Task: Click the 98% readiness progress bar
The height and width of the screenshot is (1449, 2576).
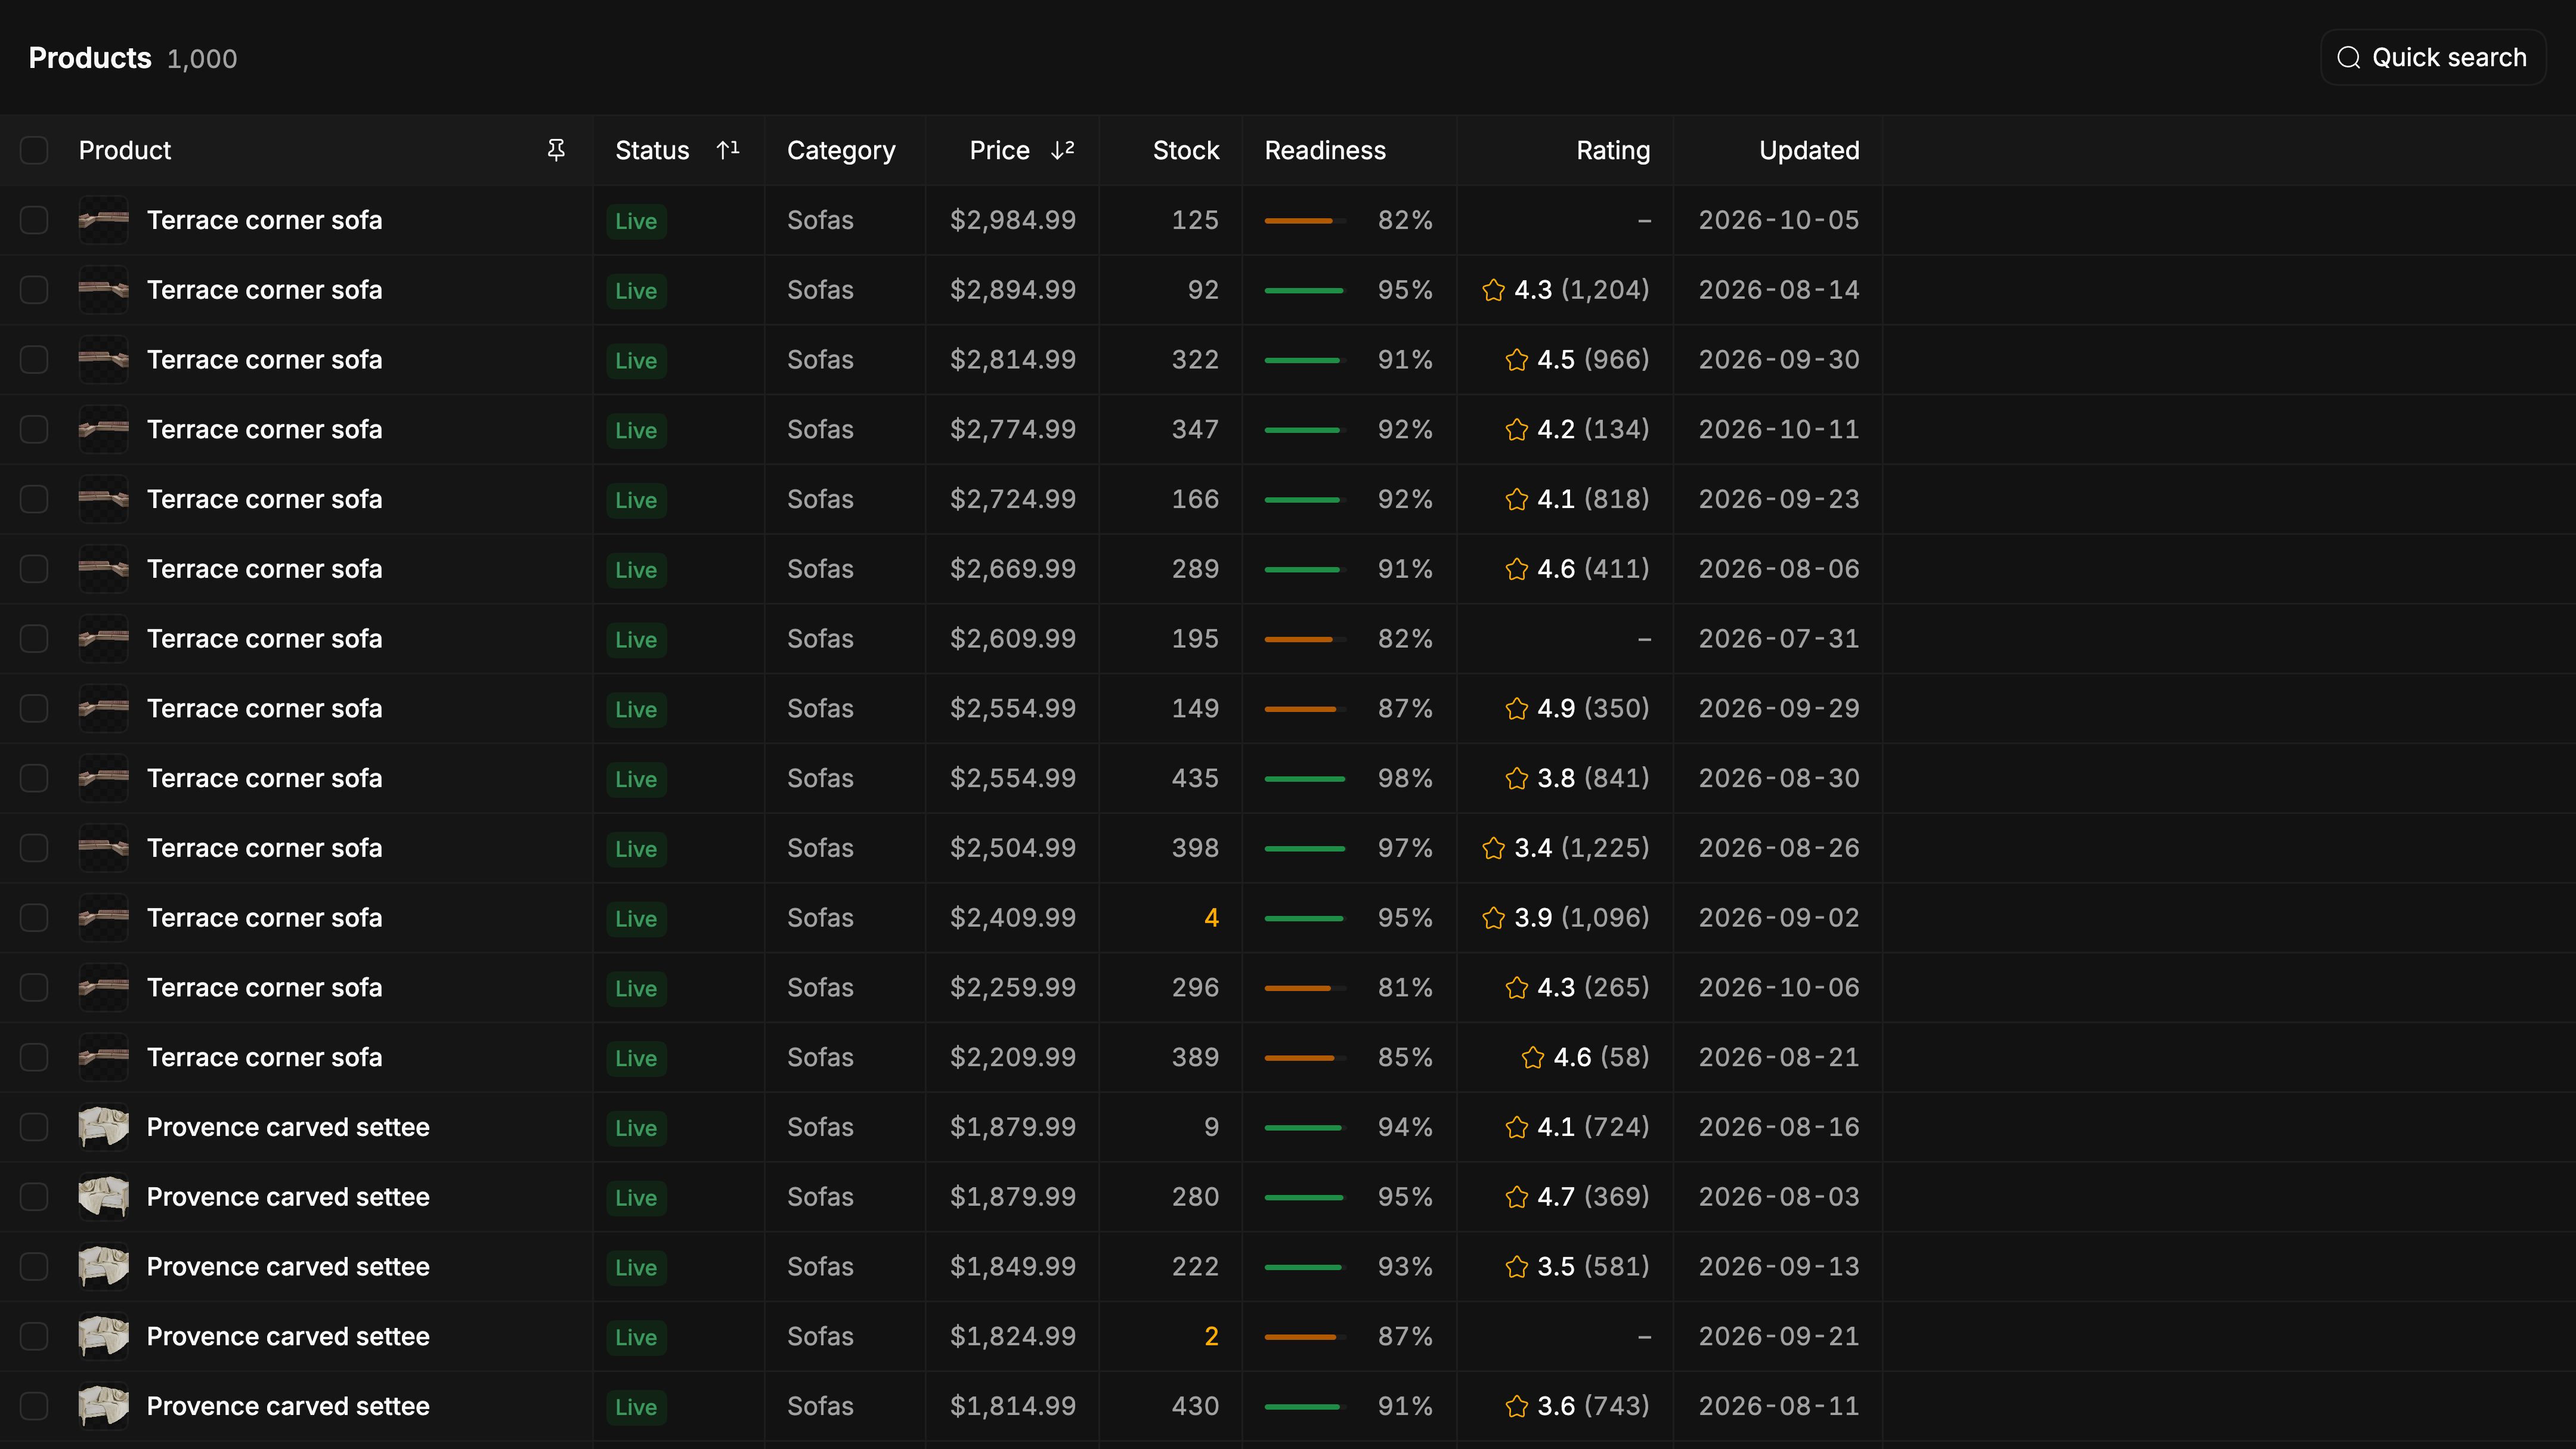Action: click(x=1305, y=779)
